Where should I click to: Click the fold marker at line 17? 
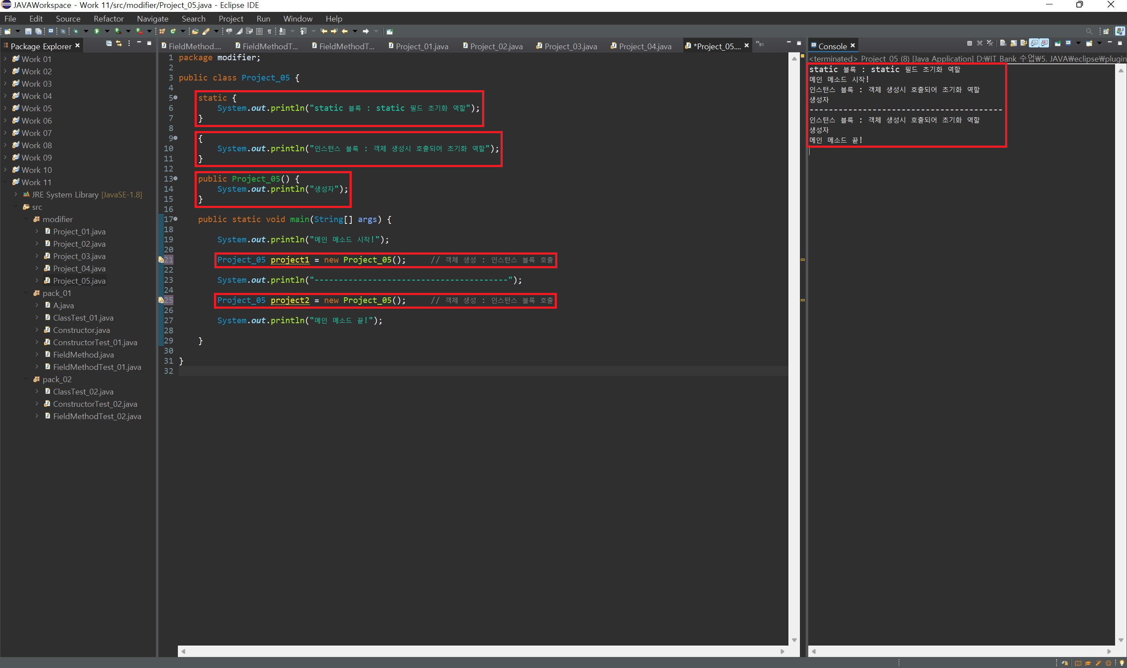176,219
